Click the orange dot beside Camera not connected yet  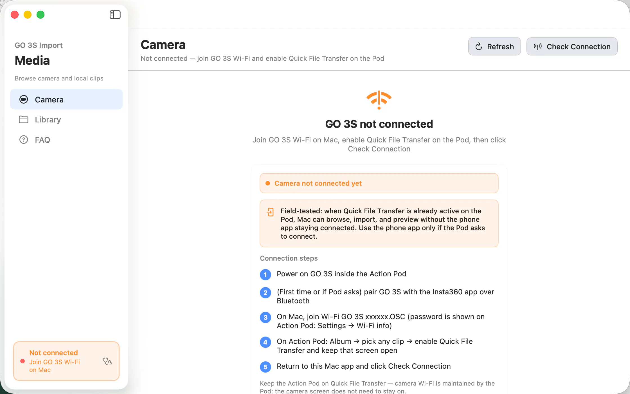268,183
